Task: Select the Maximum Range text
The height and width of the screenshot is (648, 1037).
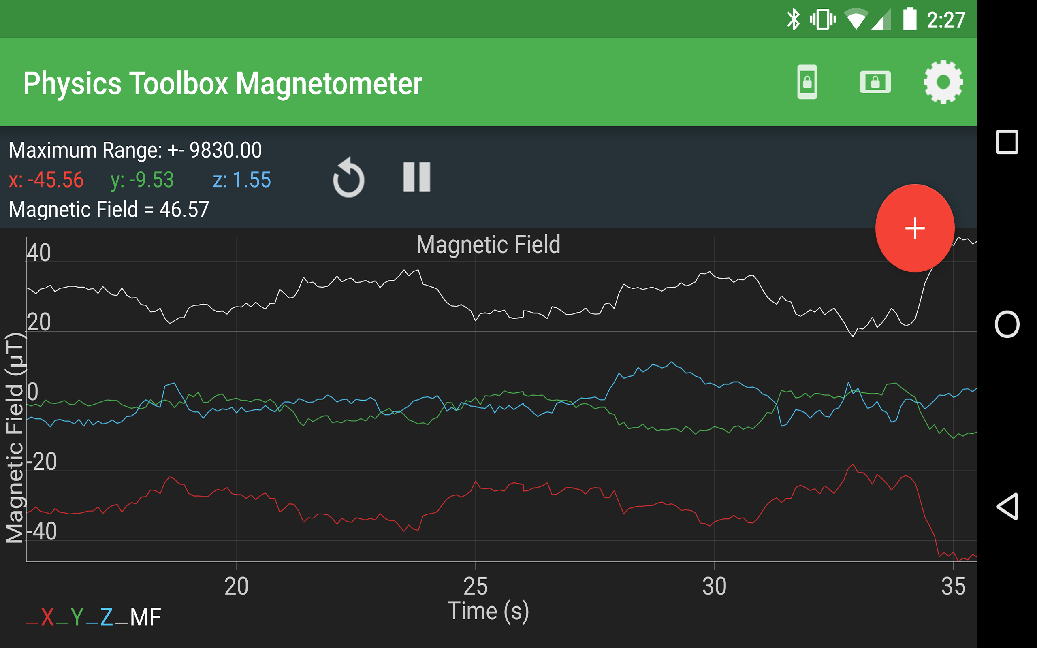Action: click(x=136, y=149)
